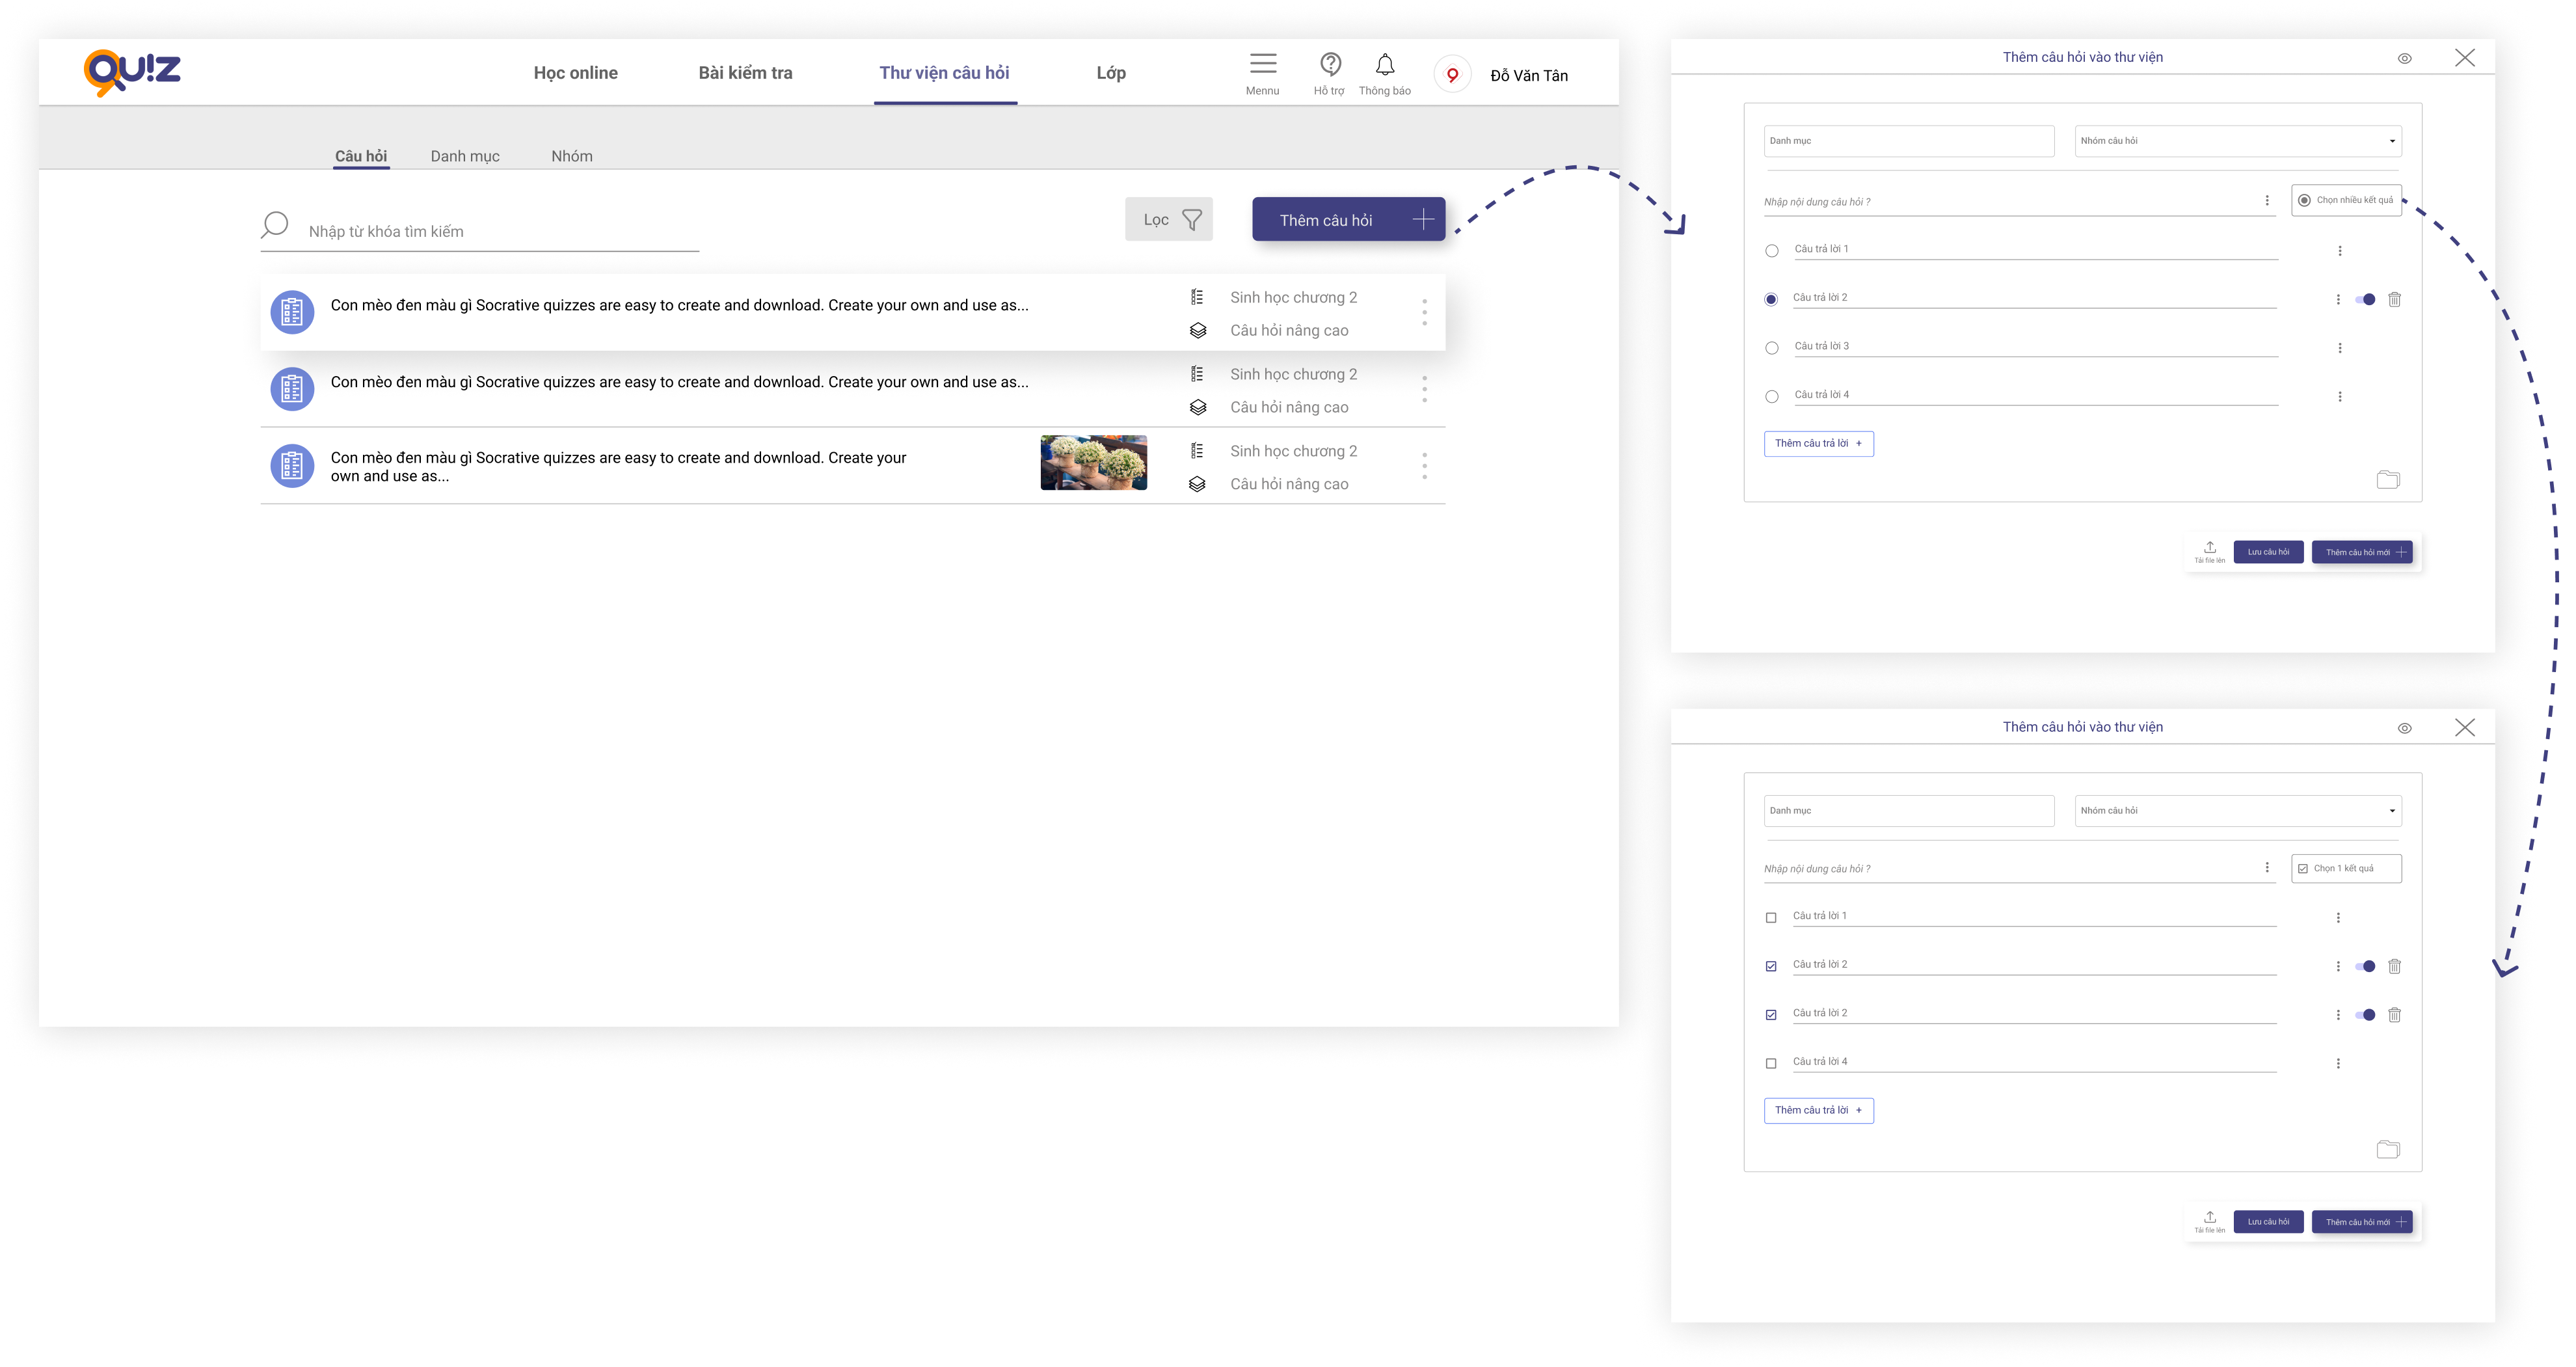Focus Danh mục field in radio-answer dialog
This screenshot has width=2576, height=1367.
pyautogui.click(x=1908, y=141)
